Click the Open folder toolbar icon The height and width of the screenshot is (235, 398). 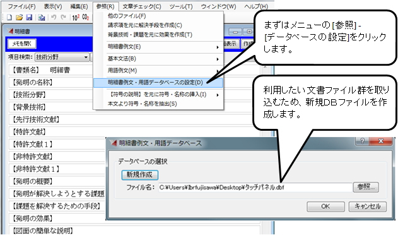point(20,17)
